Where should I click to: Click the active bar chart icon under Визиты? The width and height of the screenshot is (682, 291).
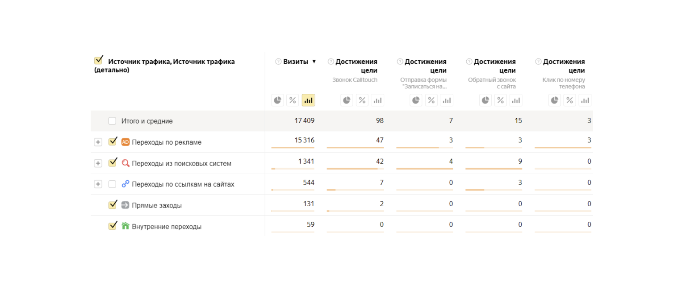pos(308,100)
